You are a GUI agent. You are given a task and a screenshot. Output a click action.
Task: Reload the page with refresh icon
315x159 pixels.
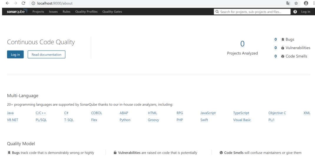(x=23, y=3)
